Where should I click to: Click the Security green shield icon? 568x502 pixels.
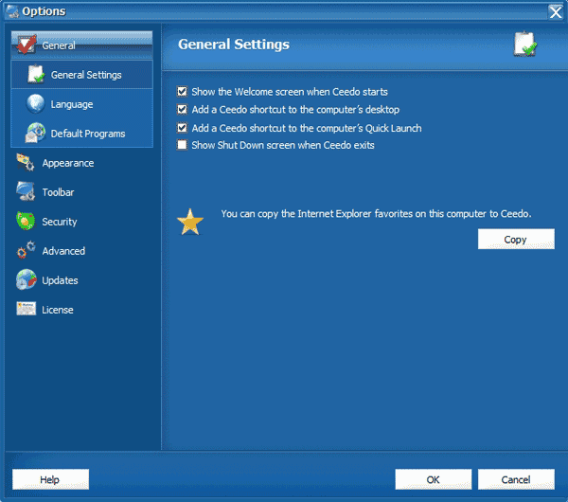click(x=26, y=221)
